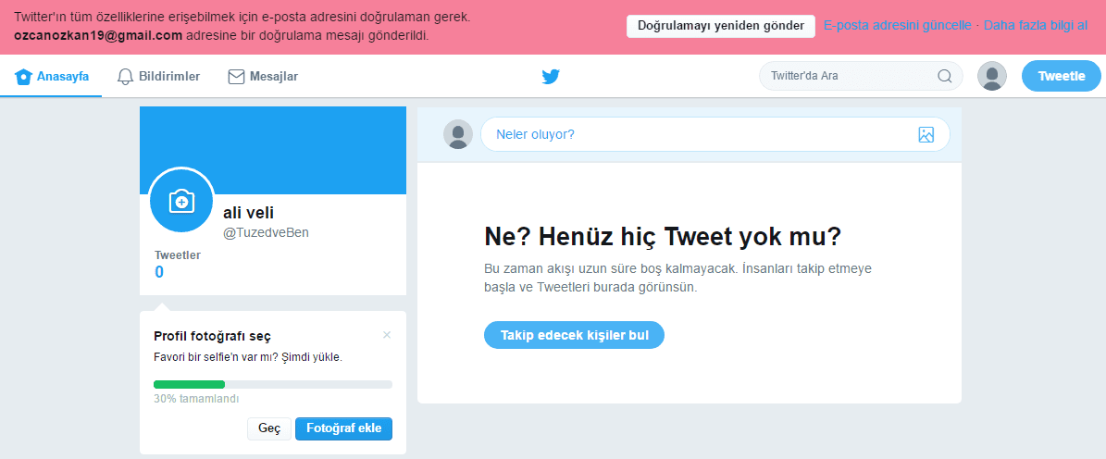Click Doğrulamayı yeniden gönder button
The height and width of the screenshot is (459, 1106).
[721, 26]
